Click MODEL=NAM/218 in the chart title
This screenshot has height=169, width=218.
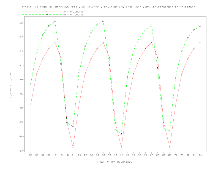[66, 7]
